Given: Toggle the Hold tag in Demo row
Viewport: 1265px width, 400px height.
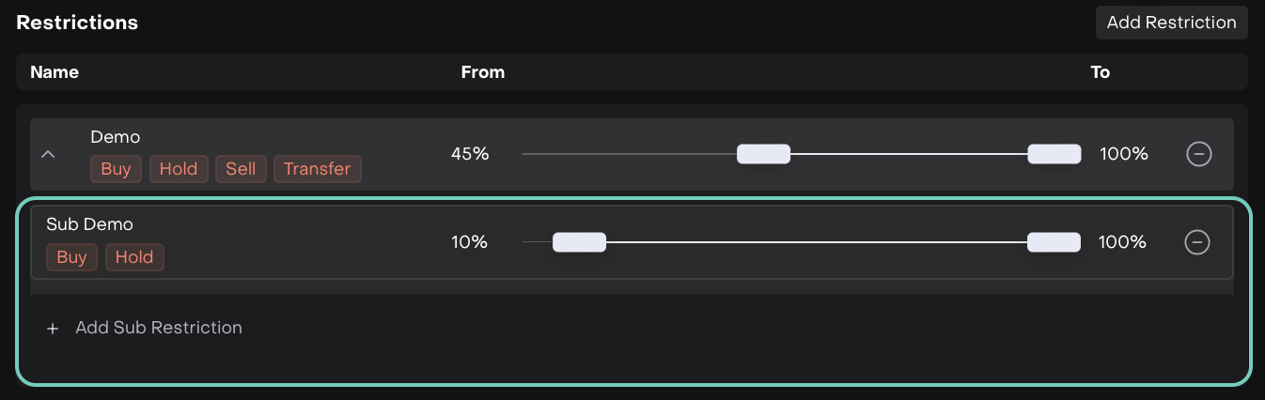Looking at the screenshot, I should coord(179,169).
